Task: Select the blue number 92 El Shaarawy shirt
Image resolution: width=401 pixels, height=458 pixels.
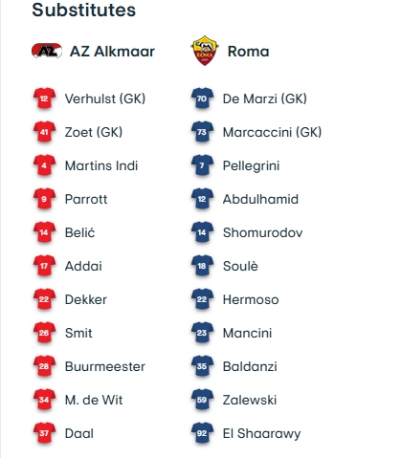Action: [202, 433]
